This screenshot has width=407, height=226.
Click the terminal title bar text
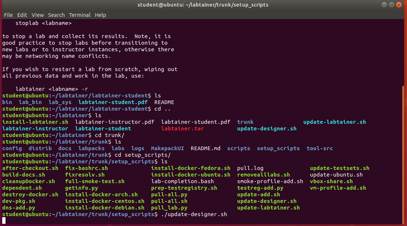203,5
